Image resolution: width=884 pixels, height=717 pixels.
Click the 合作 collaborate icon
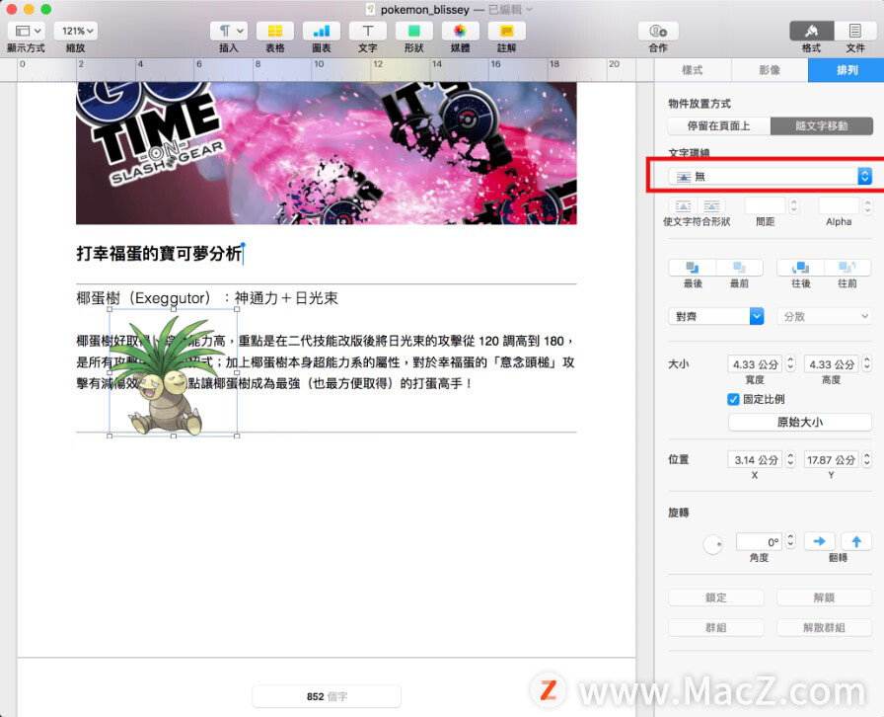[x=658, y=31]
